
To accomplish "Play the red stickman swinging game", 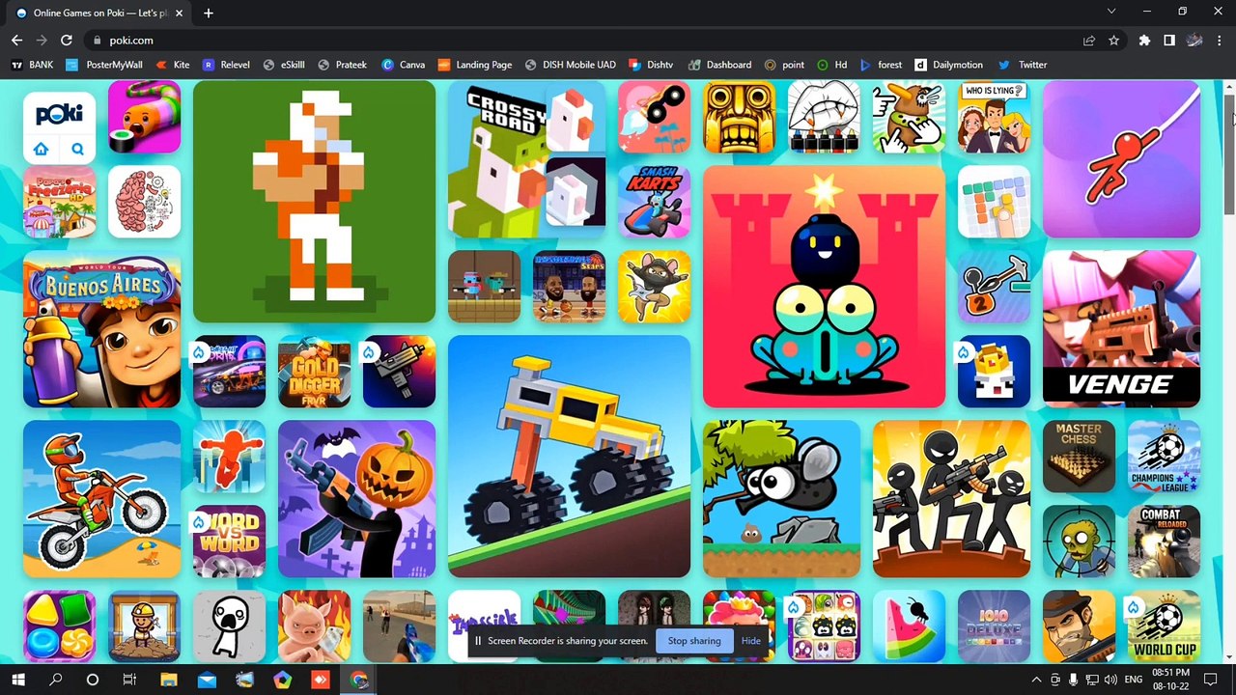I will (x=1121, y=159).
